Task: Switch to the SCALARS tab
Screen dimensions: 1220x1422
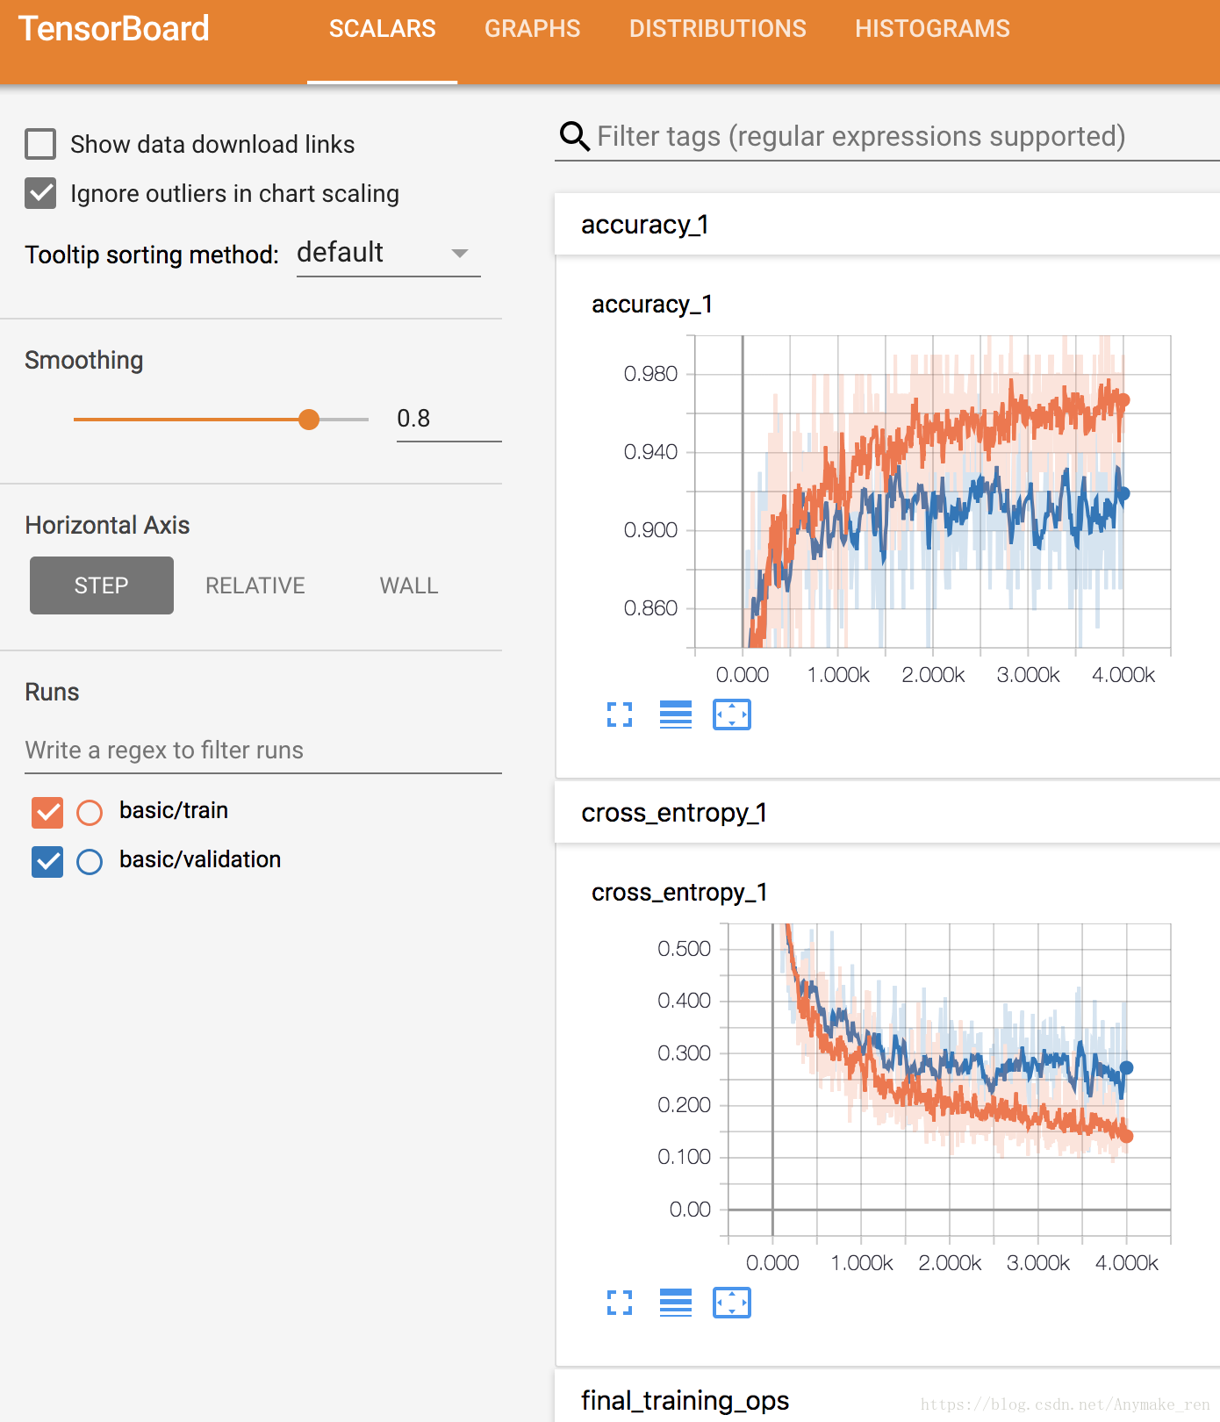Action: pos(382,29)
